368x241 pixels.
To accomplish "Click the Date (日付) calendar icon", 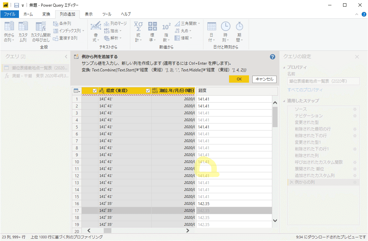I will point(211,26).
